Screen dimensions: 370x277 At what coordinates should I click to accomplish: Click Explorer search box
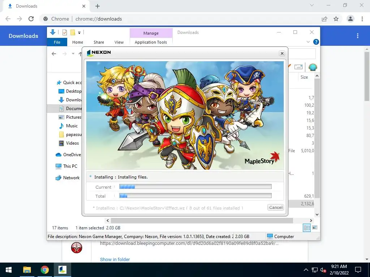[302, 54]
